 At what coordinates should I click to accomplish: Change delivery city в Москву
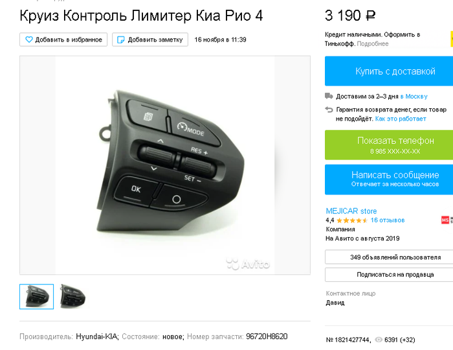tap(414, 97)
